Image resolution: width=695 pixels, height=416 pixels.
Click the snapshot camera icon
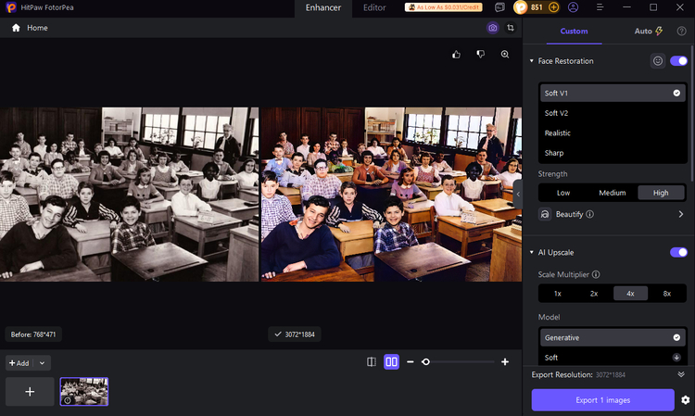pyautogui.click(x=492, y=28)
